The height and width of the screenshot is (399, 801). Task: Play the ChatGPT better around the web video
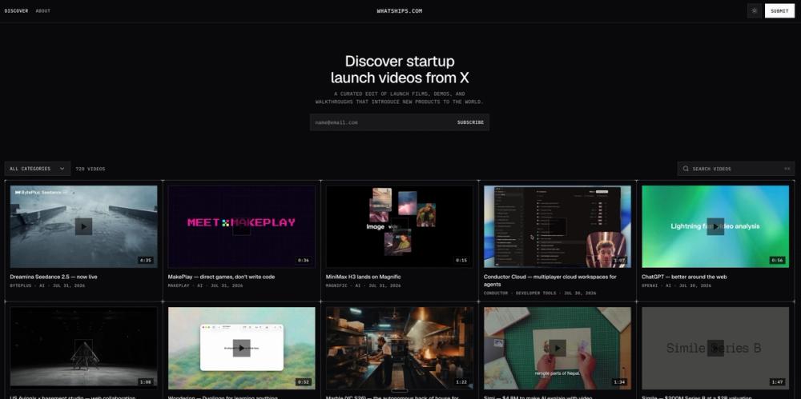click(x=715, y=226)
